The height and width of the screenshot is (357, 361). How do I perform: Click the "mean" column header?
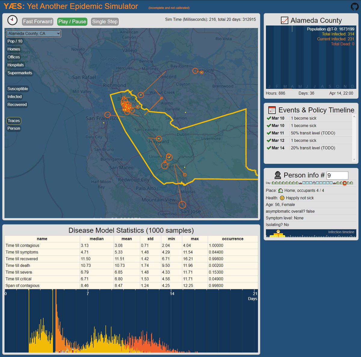[x=127, y=239]
